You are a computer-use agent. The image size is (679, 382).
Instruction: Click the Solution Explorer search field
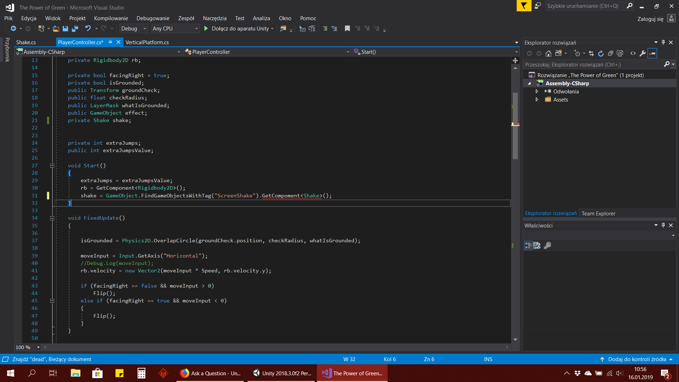click(x=594, y=65)
